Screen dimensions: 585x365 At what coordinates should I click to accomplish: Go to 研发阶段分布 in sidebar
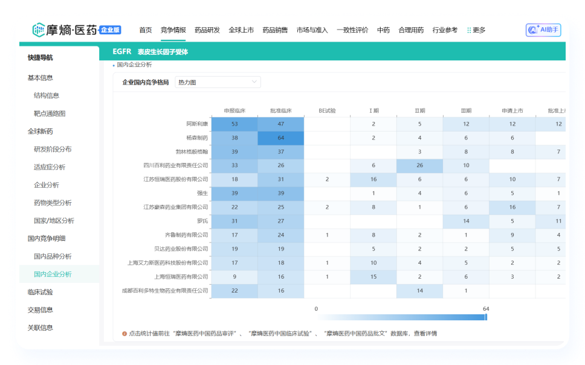point(53,150)
